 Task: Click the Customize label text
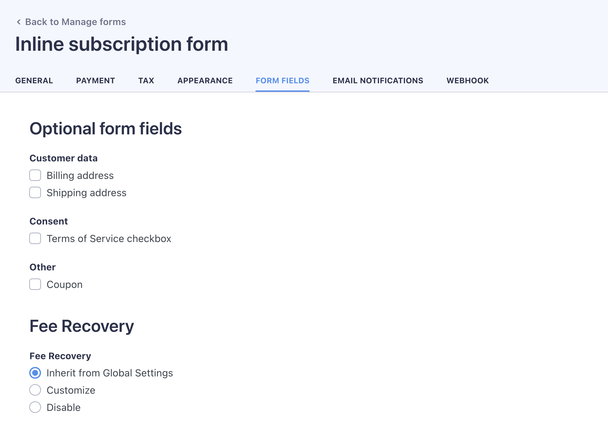click(x=71, y=390)
